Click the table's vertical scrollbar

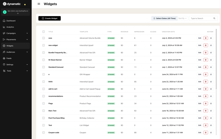[x=216, y=59]
